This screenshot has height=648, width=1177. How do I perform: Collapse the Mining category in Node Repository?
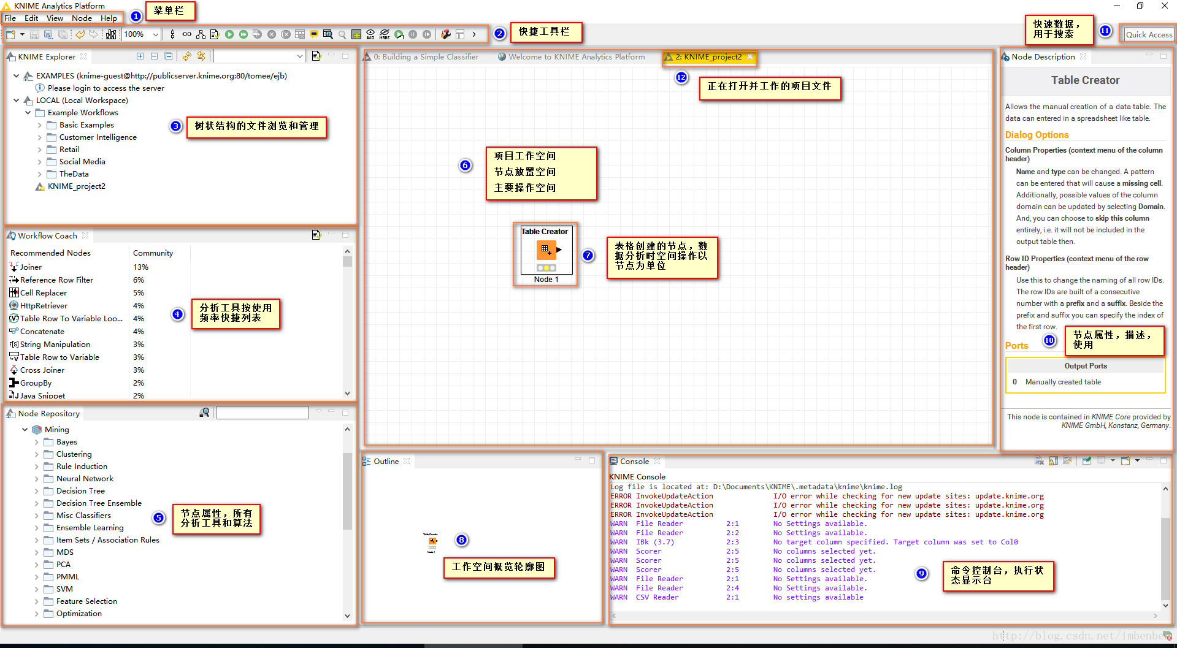click(25, 429)
